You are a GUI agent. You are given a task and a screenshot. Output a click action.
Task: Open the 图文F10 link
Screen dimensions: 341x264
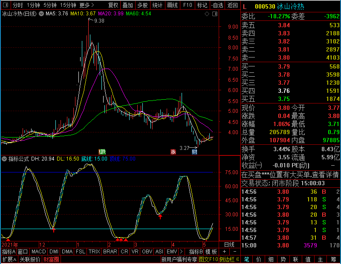click(208, 259)
